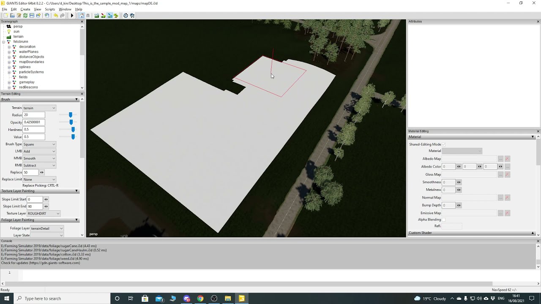Open the RMB action dropdown

pyautogui.click(x=39, y=166)
